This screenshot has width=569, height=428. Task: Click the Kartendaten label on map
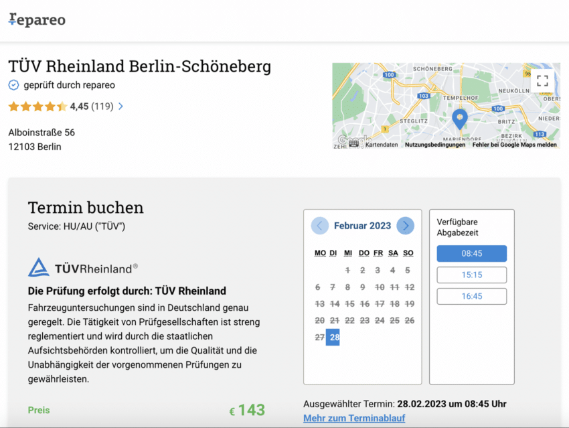click(x=382, y=145)
